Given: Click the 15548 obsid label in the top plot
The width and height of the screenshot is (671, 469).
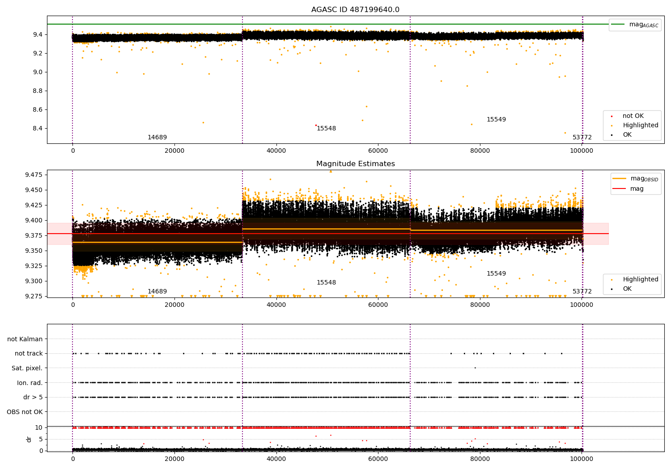Looking at the screenshot, I should point(326,129).
